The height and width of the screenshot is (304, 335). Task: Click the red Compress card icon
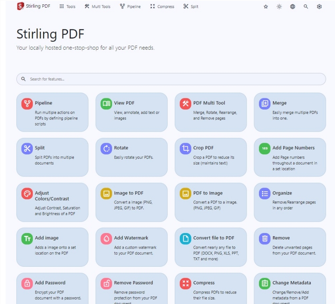click(x=185, y=284)
